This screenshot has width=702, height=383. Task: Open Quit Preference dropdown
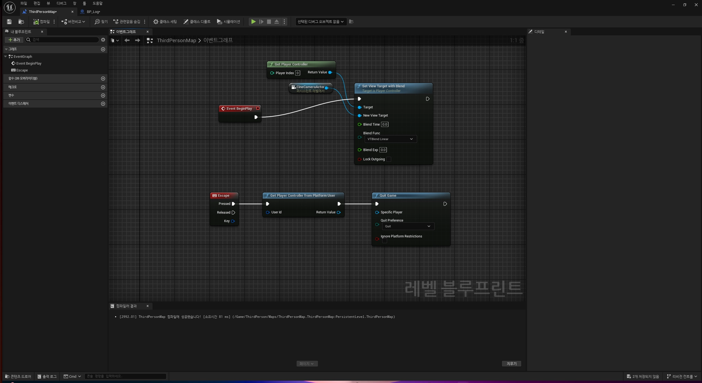click(x=408, y=226)
